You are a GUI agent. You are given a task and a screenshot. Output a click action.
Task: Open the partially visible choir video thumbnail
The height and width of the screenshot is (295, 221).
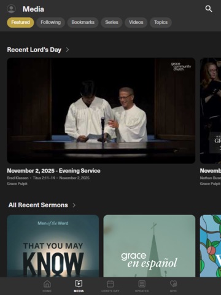click(x=211, y=111)
